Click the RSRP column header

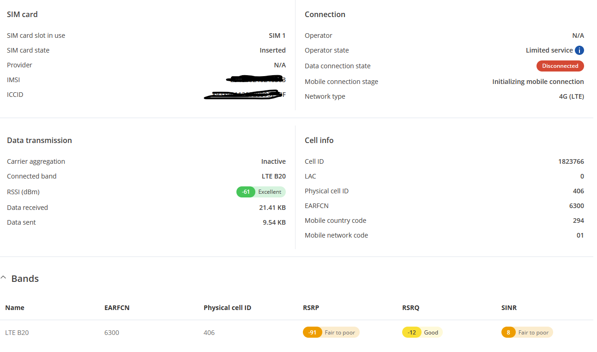(x=311, y=308)
